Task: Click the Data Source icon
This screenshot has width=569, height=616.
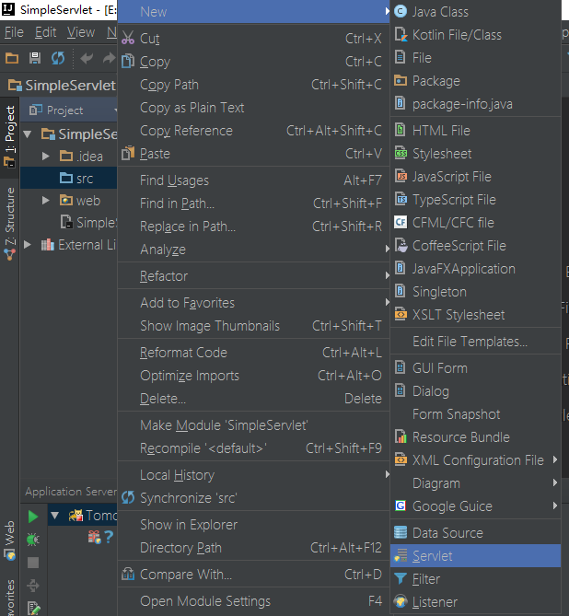Action: [401, 533]
